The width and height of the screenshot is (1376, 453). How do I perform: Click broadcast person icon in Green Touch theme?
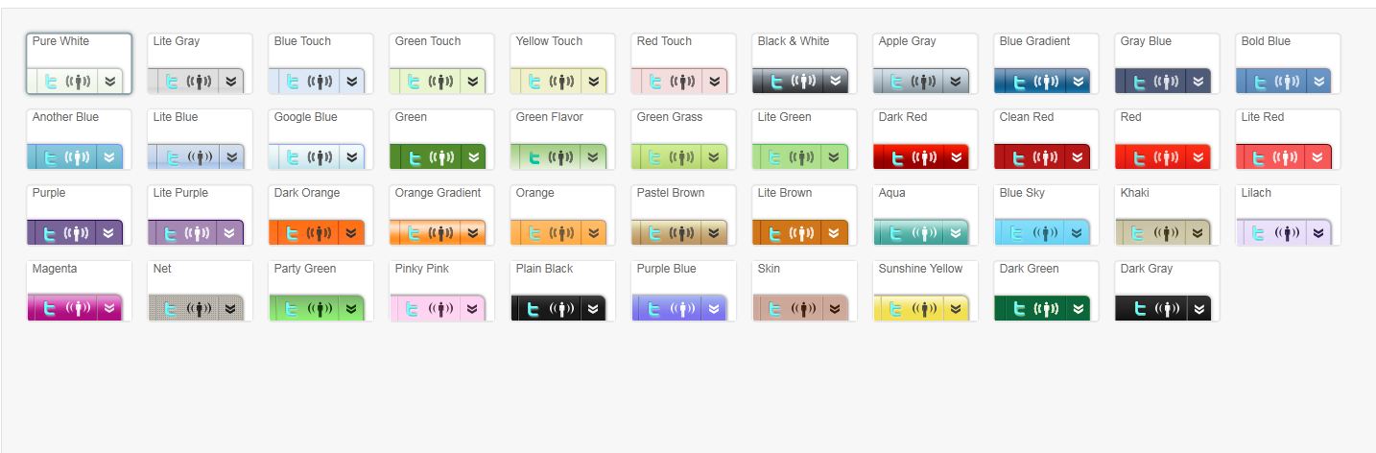440,82
